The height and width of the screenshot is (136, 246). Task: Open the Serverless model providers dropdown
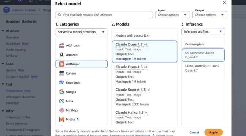81,32
